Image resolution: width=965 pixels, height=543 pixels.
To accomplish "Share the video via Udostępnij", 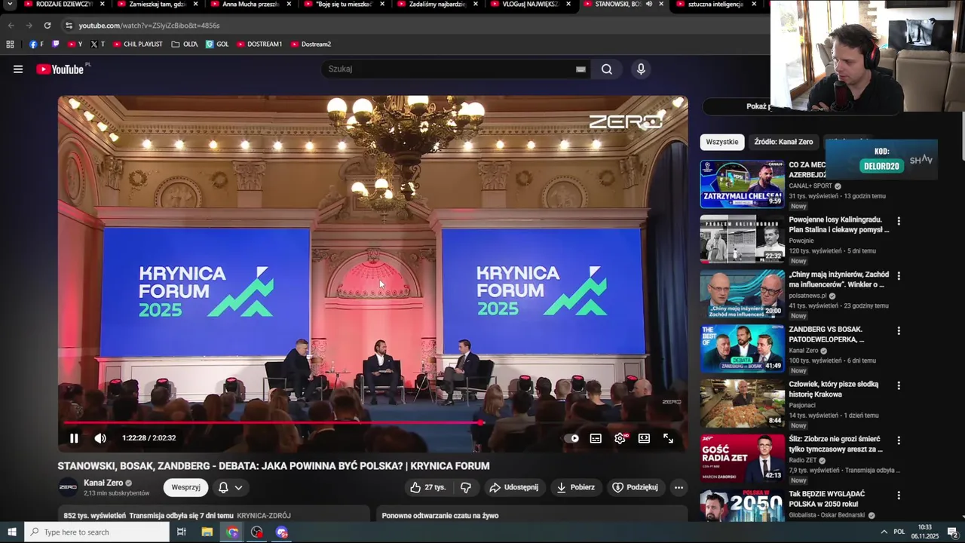I will 514,487.
